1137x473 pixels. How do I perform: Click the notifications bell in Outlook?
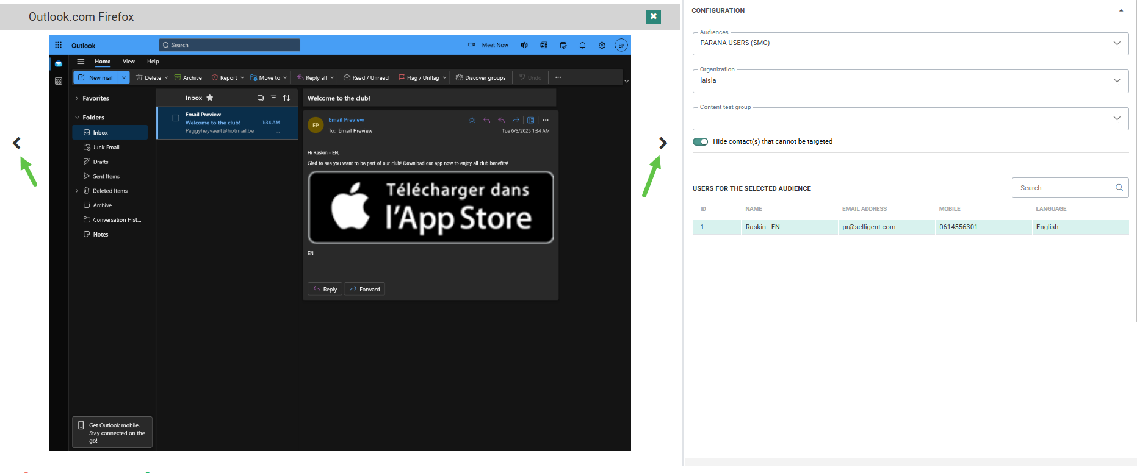[582, 45]
